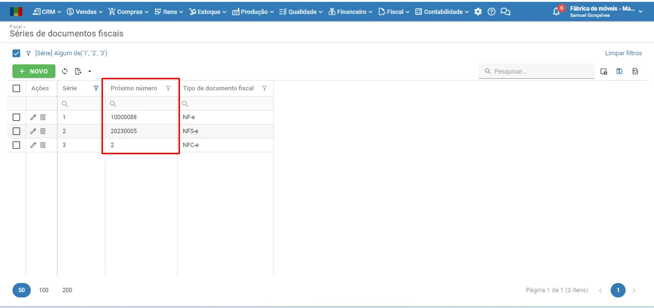Click the Tipo de documento fiscal filter icon

pyautogui.click(x=264, y=88)
